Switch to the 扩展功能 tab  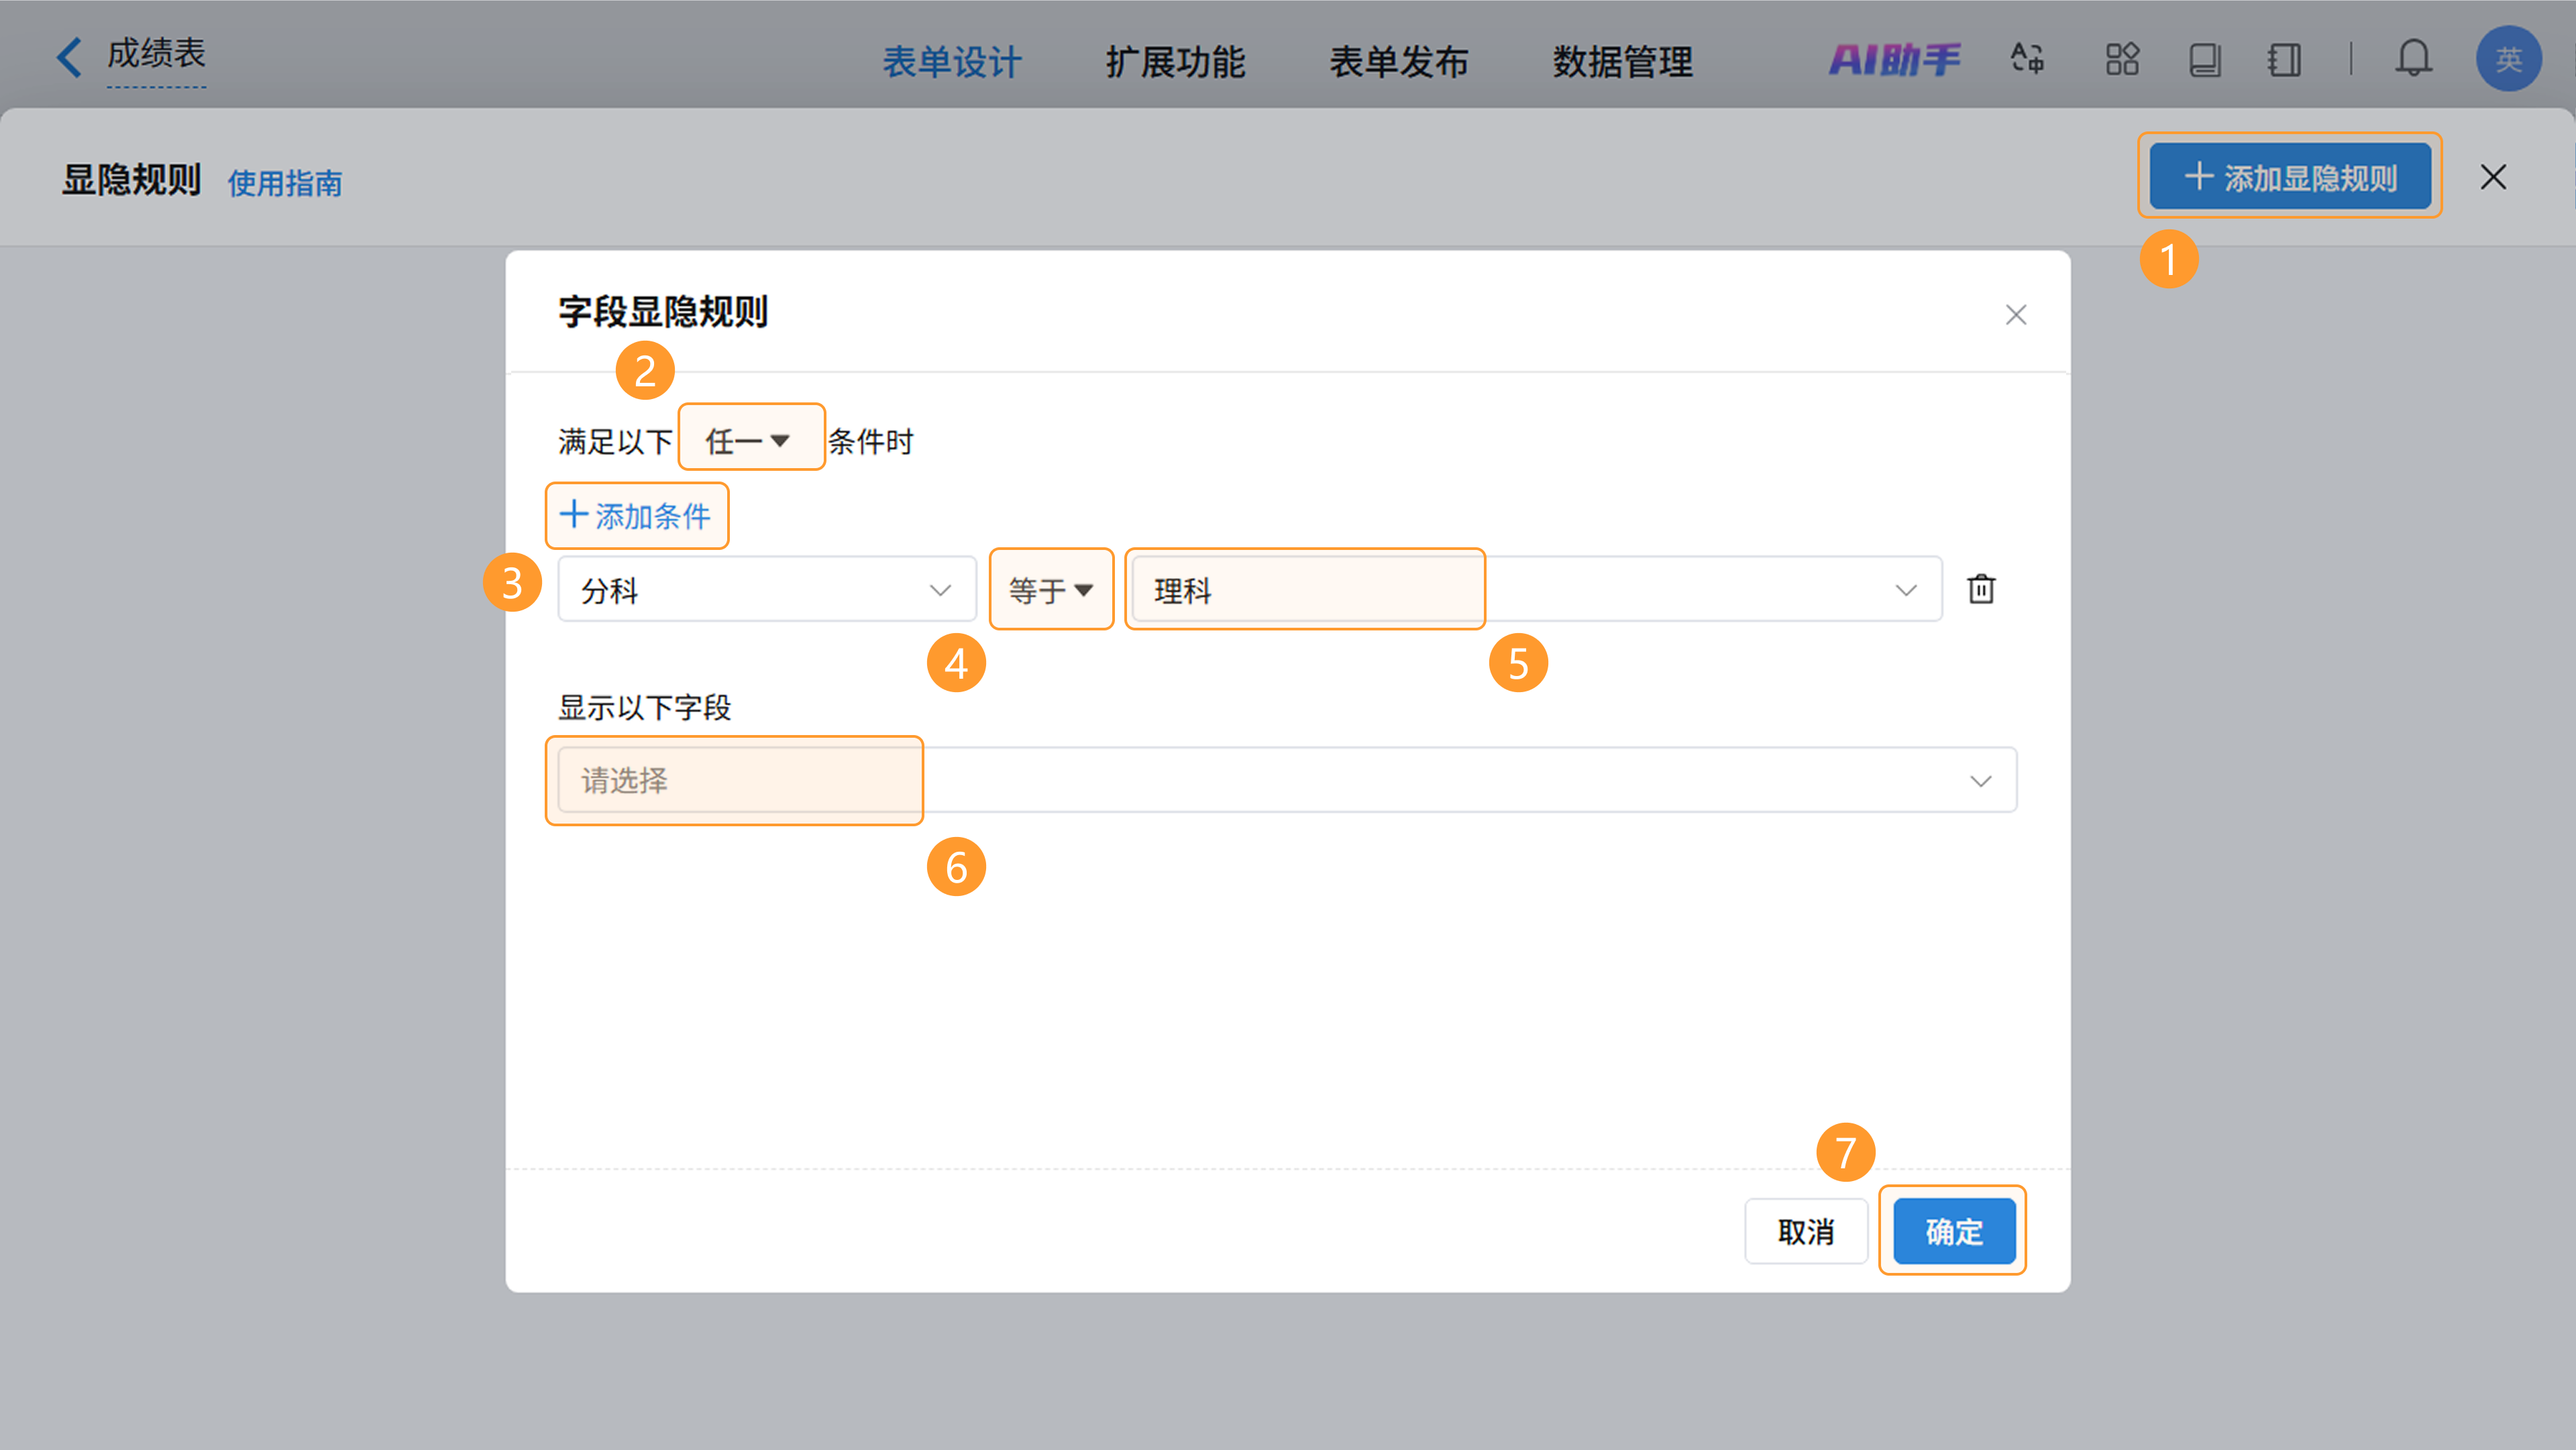1175,62
